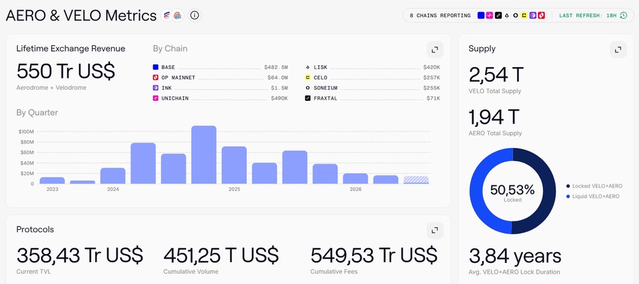Screen dimensions: 639x284
Task: Click the hatched current-quarter bar
Action: click(416, 180)
